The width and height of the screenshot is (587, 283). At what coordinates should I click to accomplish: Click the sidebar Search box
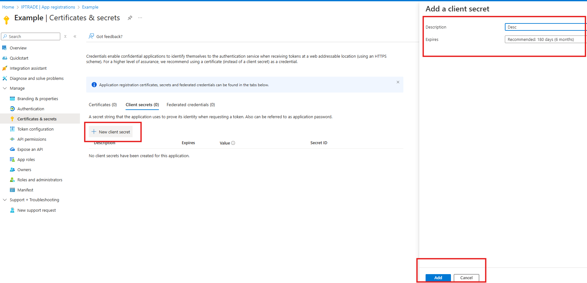31,36
